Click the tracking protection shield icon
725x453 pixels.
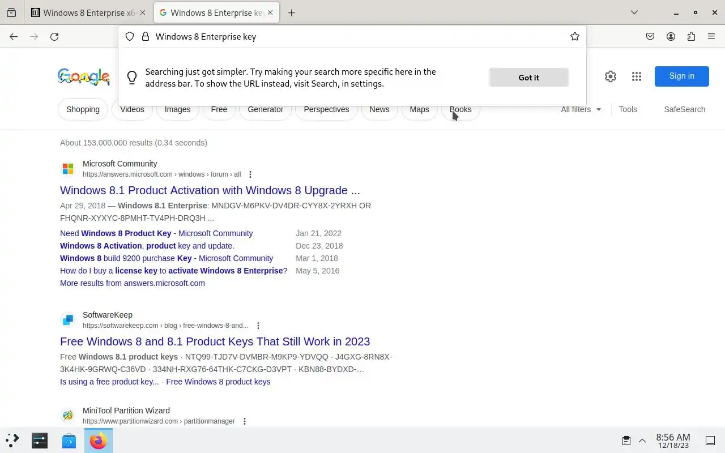[x=130, y=37]
